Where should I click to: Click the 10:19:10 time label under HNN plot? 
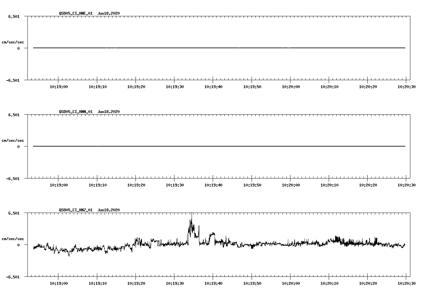pos(97,185)
